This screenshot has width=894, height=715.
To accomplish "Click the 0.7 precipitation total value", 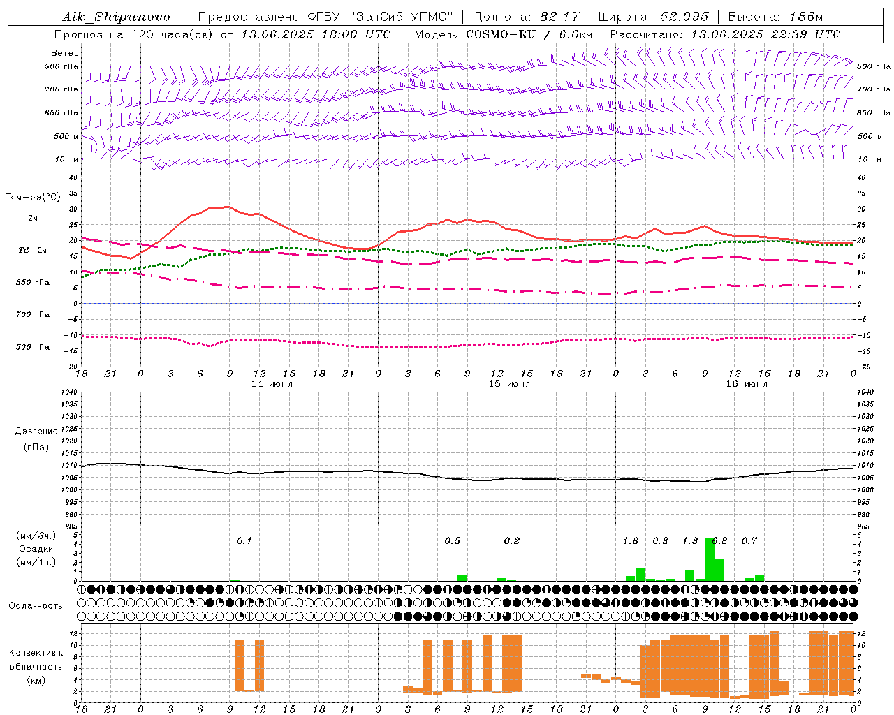I will coord(749,541).
